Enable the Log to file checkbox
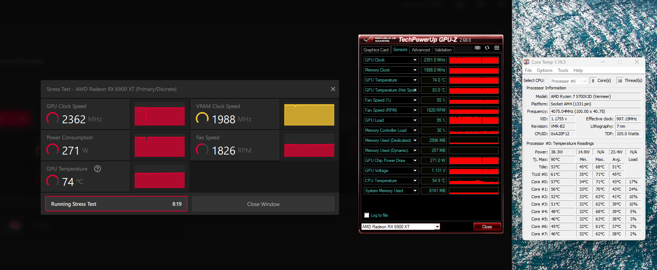 [366, 215]
